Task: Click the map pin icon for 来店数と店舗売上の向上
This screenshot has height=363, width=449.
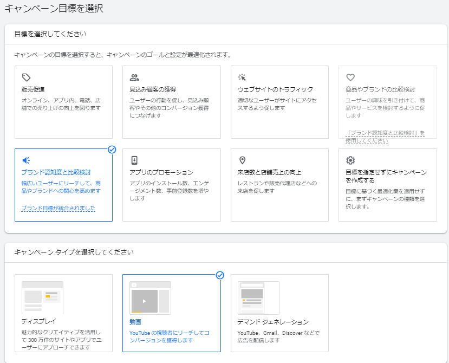Action: (242, 160)
